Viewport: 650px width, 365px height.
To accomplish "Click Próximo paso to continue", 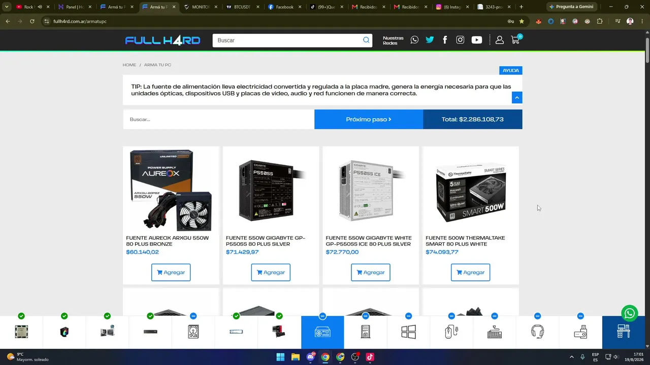I will [369, 119].
